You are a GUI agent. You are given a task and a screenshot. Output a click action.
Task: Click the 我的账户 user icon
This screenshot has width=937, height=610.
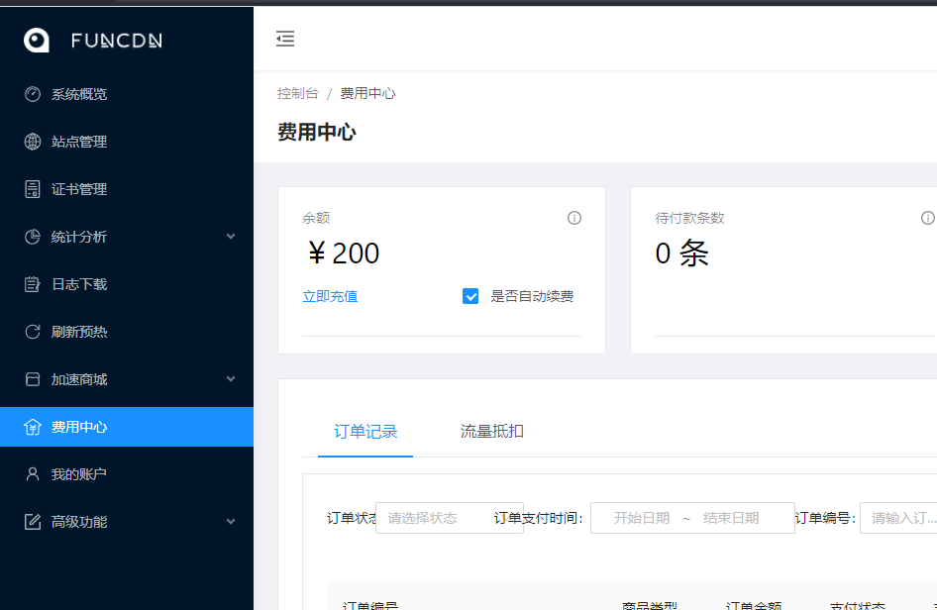tap(33, 473)
